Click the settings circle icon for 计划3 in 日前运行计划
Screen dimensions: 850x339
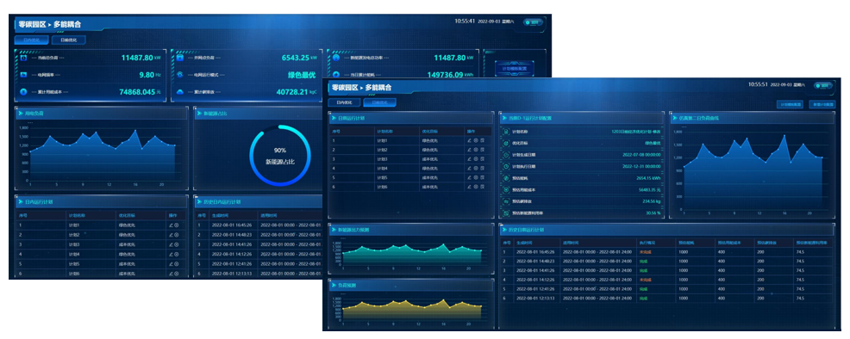pyautogui.click(x=475, y=159)
